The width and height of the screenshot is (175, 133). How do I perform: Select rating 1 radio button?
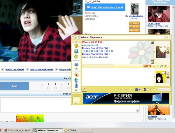[x=42, y=88]
